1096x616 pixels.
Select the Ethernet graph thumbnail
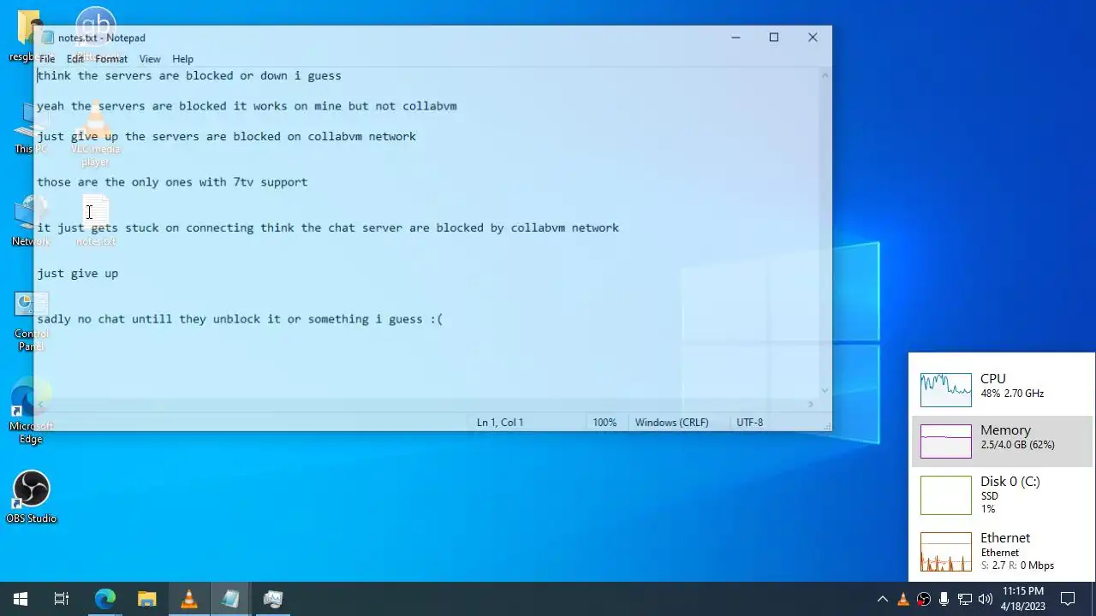pos(946,552)
